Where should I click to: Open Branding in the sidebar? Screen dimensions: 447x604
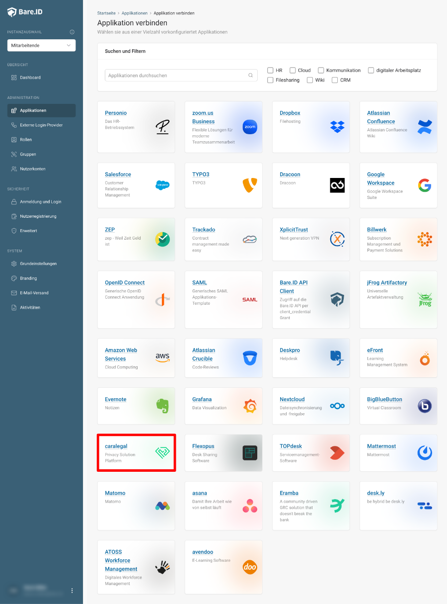pyautogui.click(x=41, y=278)
